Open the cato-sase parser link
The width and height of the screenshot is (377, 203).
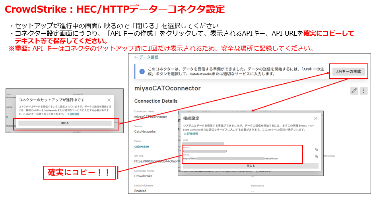click(142, 146)
